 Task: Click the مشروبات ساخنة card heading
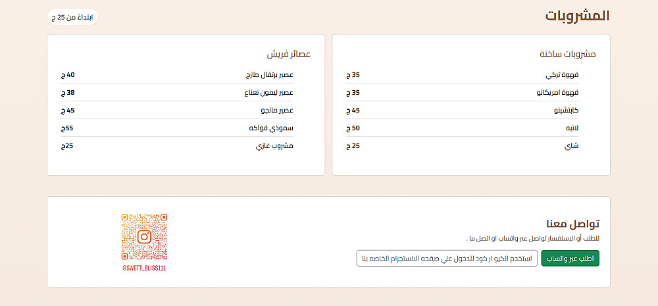click(567, 53)
